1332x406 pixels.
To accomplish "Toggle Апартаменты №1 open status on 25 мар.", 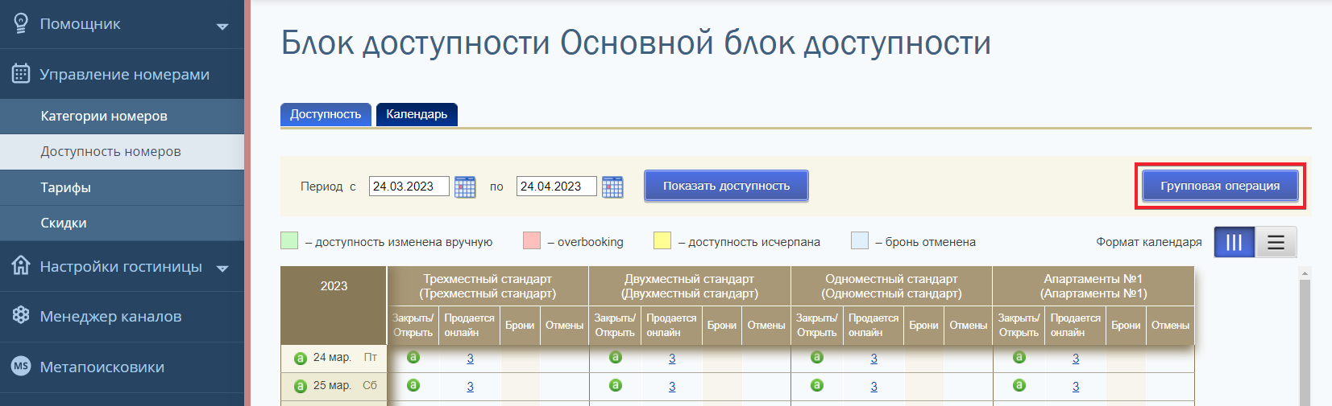I will 1019,385.
